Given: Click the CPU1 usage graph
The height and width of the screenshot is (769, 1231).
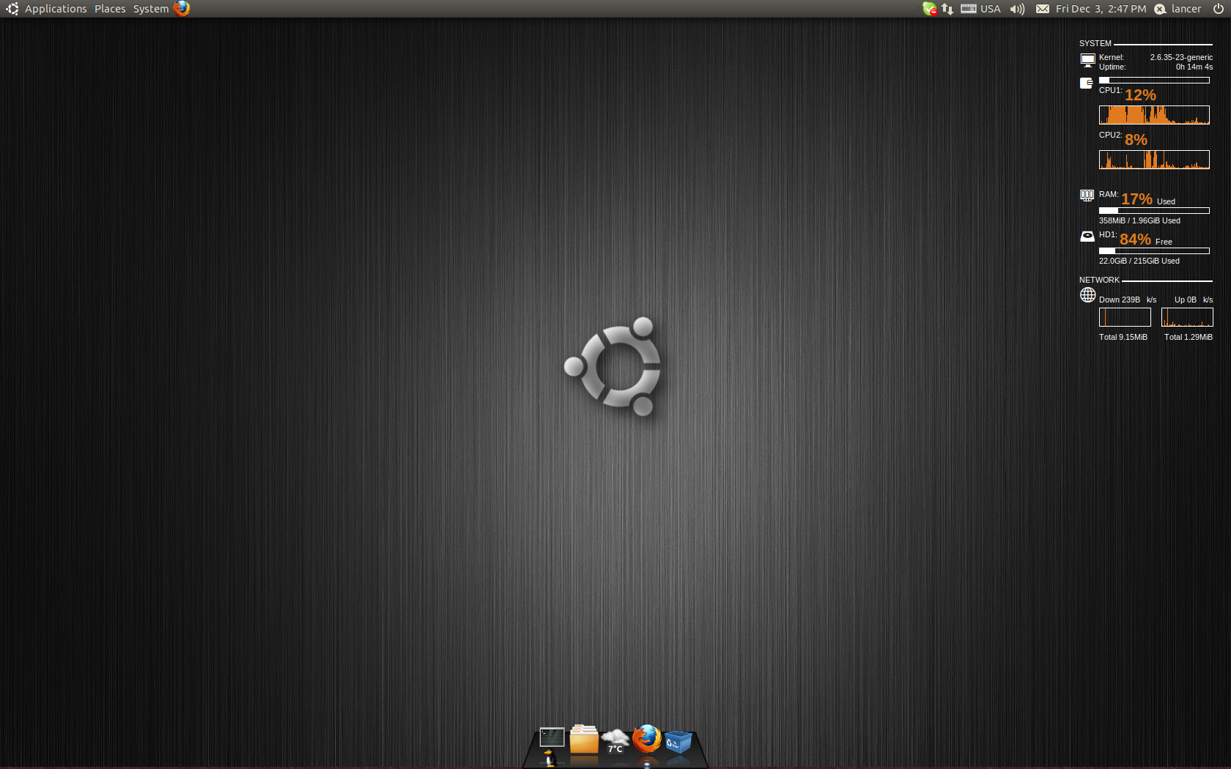Looking at the screenshot, I should coord(1154,115).
